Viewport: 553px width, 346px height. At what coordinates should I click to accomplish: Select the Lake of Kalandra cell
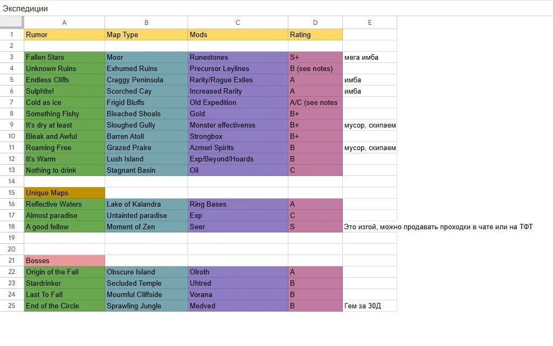click(x=147, y=204)
